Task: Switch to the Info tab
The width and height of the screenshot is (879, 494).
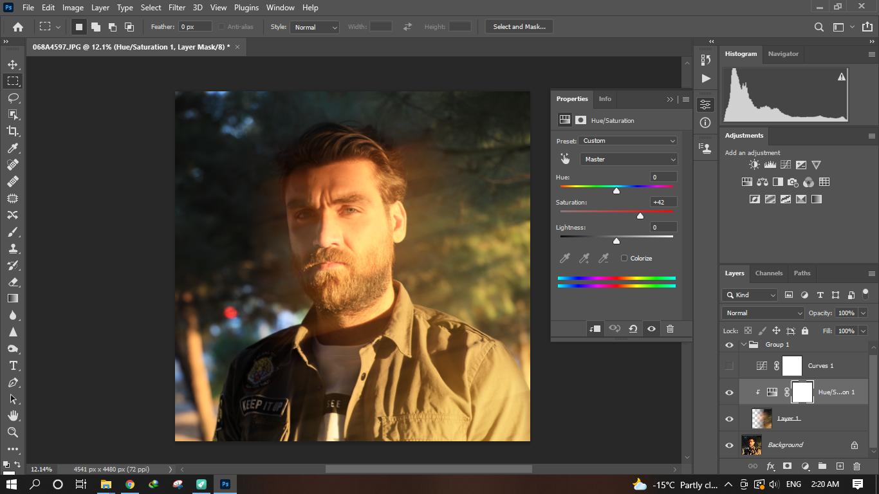Action: tap(605, 99)
